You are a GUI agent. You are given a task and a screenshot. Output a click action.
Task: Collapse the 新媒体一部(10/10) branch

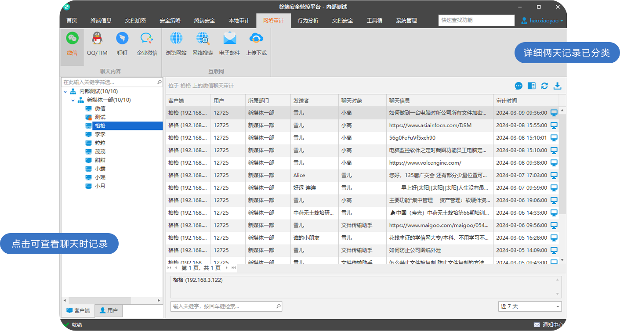tap(73, 100)
